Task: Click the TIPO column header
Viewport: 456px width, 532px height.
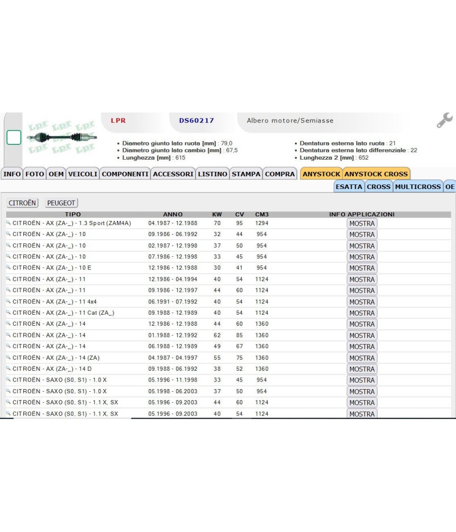Action: (x=73, y=214)
